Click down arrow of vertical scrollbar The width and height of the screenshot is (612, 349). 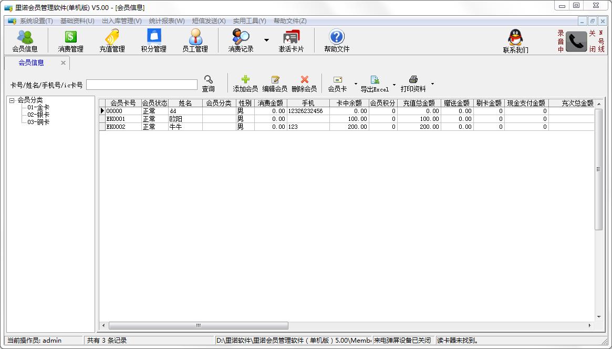[x=599, y=317]
